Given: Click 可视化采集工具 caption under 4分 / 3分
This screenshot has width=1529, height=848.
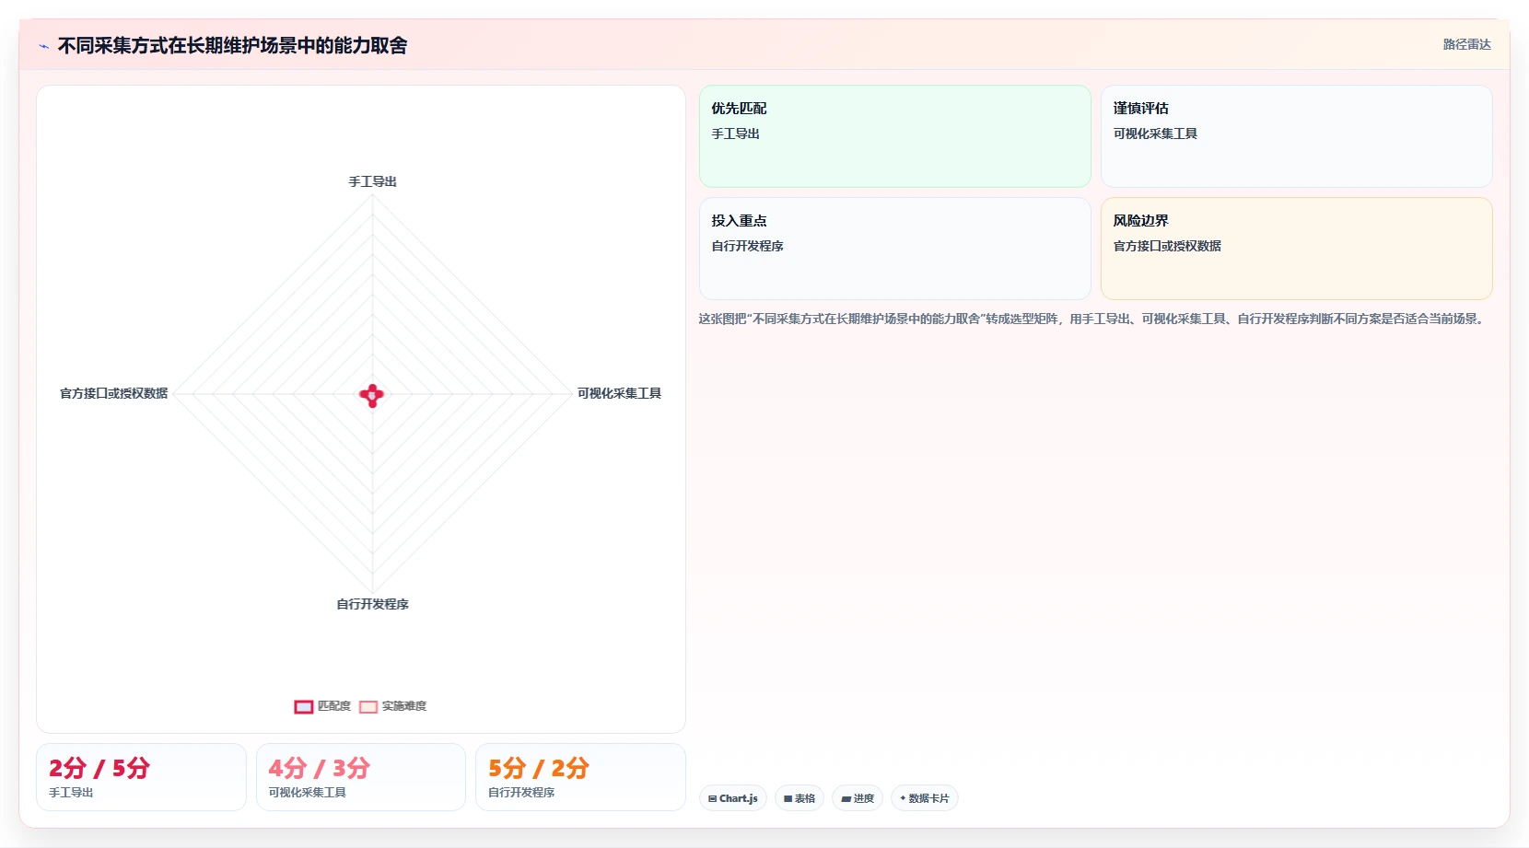Looking at the screenshot, I should pyautogui.click(x=308, y=793).
